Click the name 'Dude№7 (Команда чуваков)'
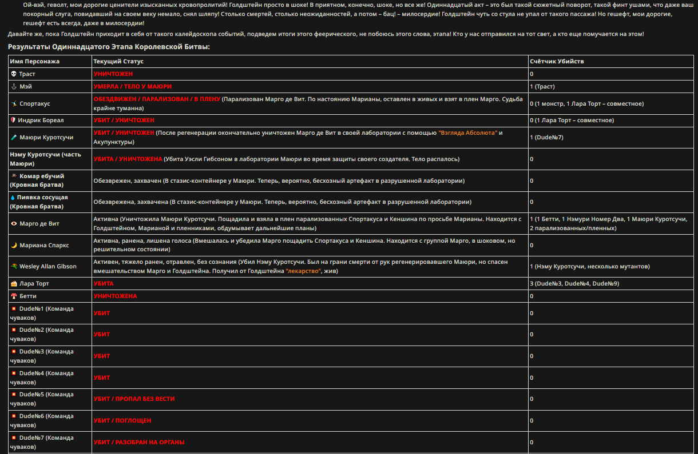698x454 pixels. pos(43,442)
